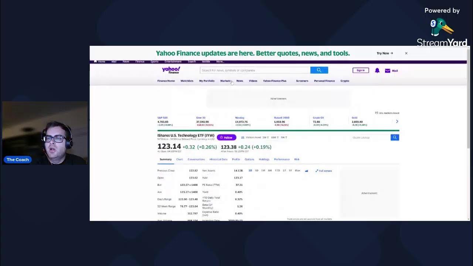Click the price 123.14

point(169,147)
